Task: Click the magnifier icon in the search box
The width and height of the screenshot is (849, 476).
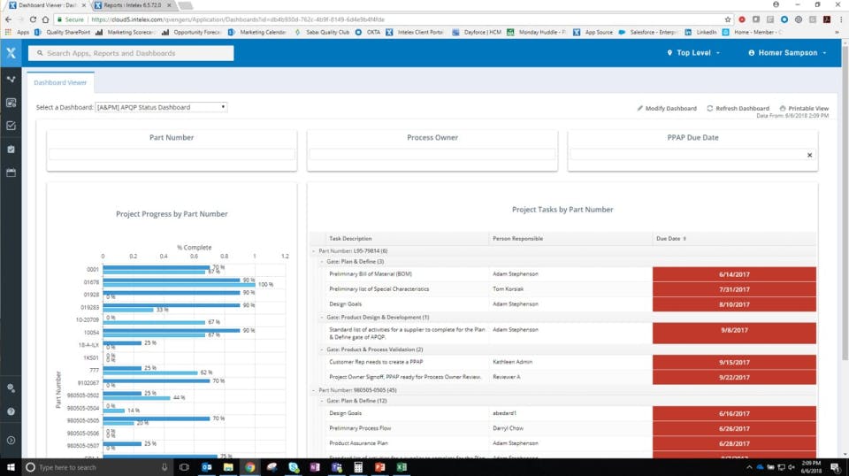Action: tap(40, 53)
